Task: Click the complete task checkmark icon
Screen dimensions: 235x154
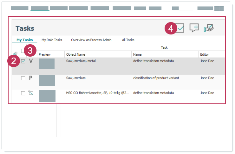Action: click(180, 28)
